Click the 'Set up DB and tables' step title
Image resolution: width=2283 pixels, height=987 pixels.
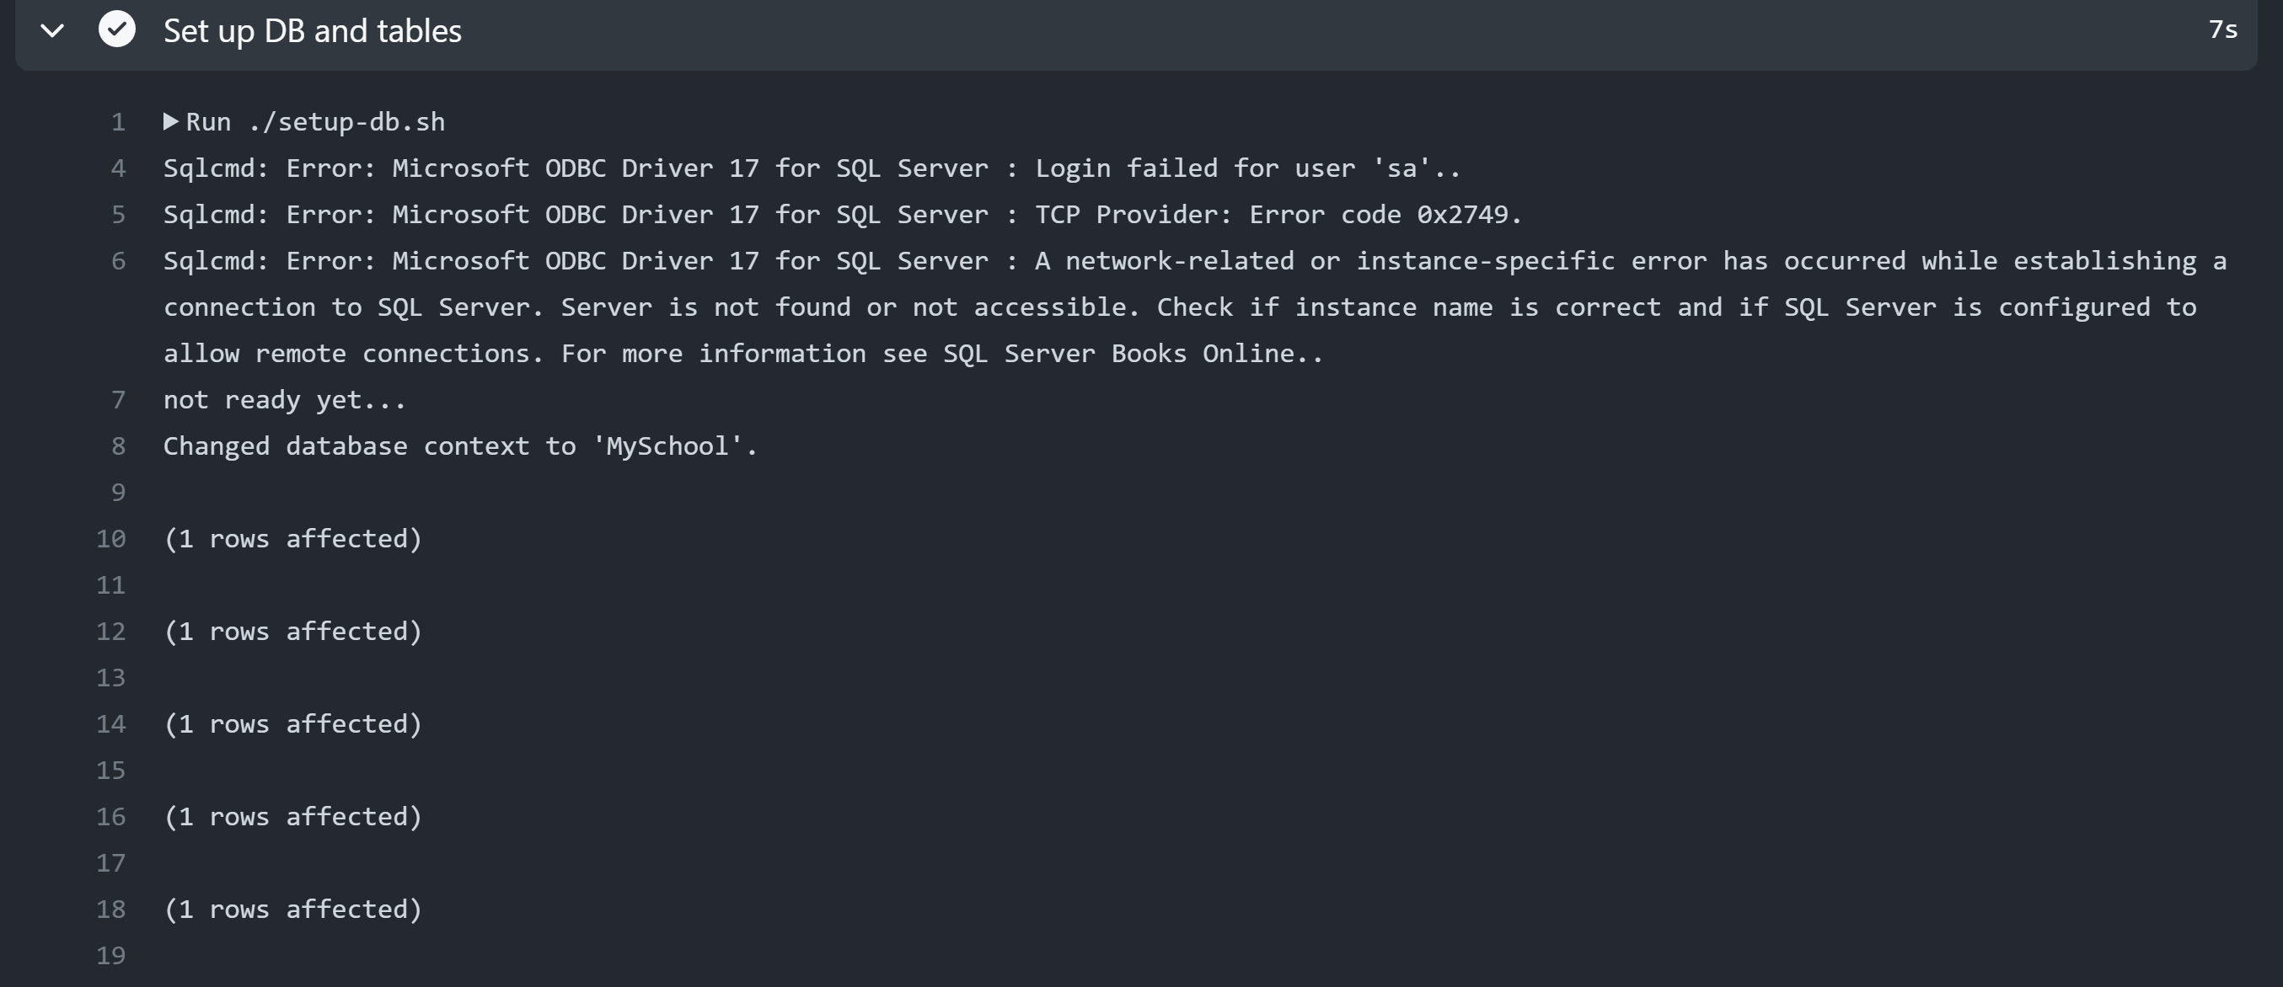pos(312,31)
